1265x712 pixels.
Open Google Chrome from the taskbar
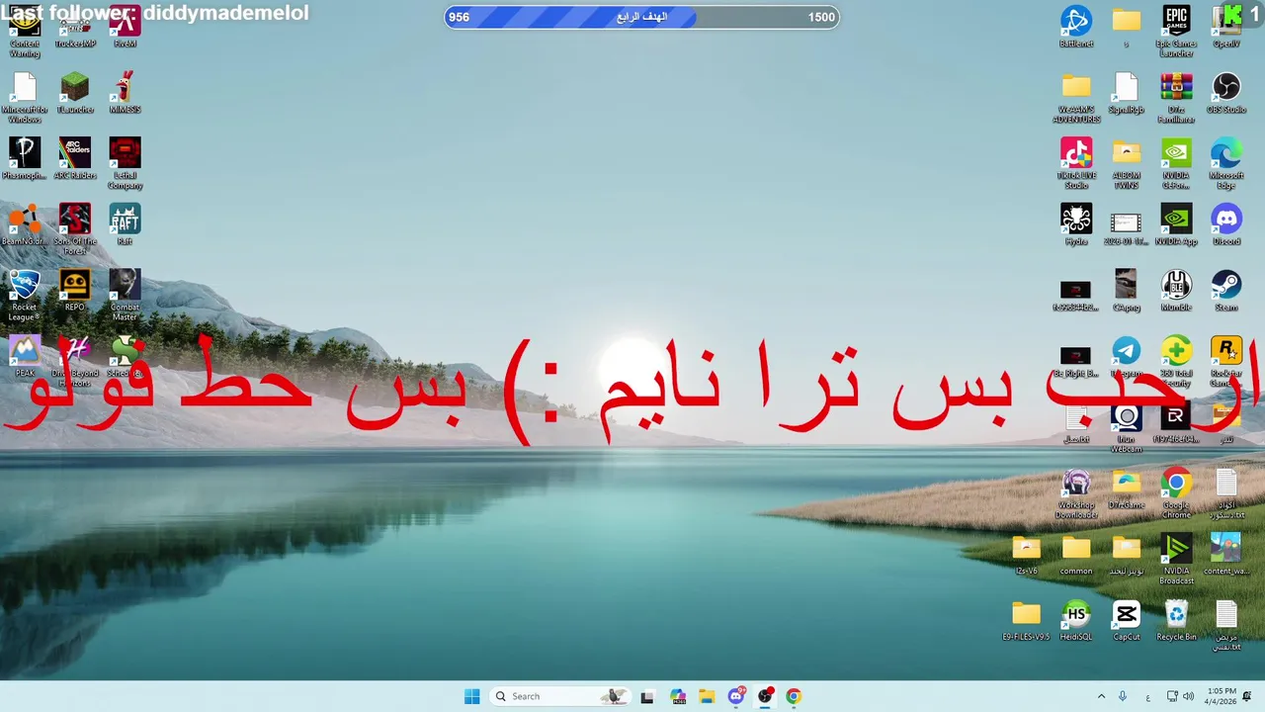(794, 696)
